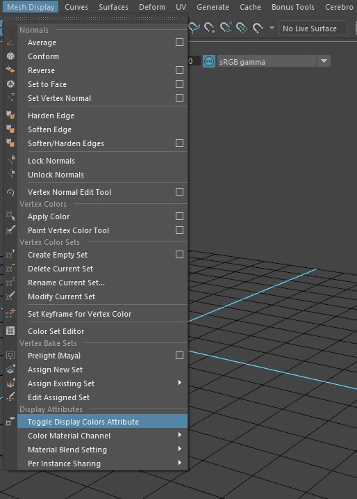Click the Paint Vertex Color Tool brush icon

[x=10, y=230]
